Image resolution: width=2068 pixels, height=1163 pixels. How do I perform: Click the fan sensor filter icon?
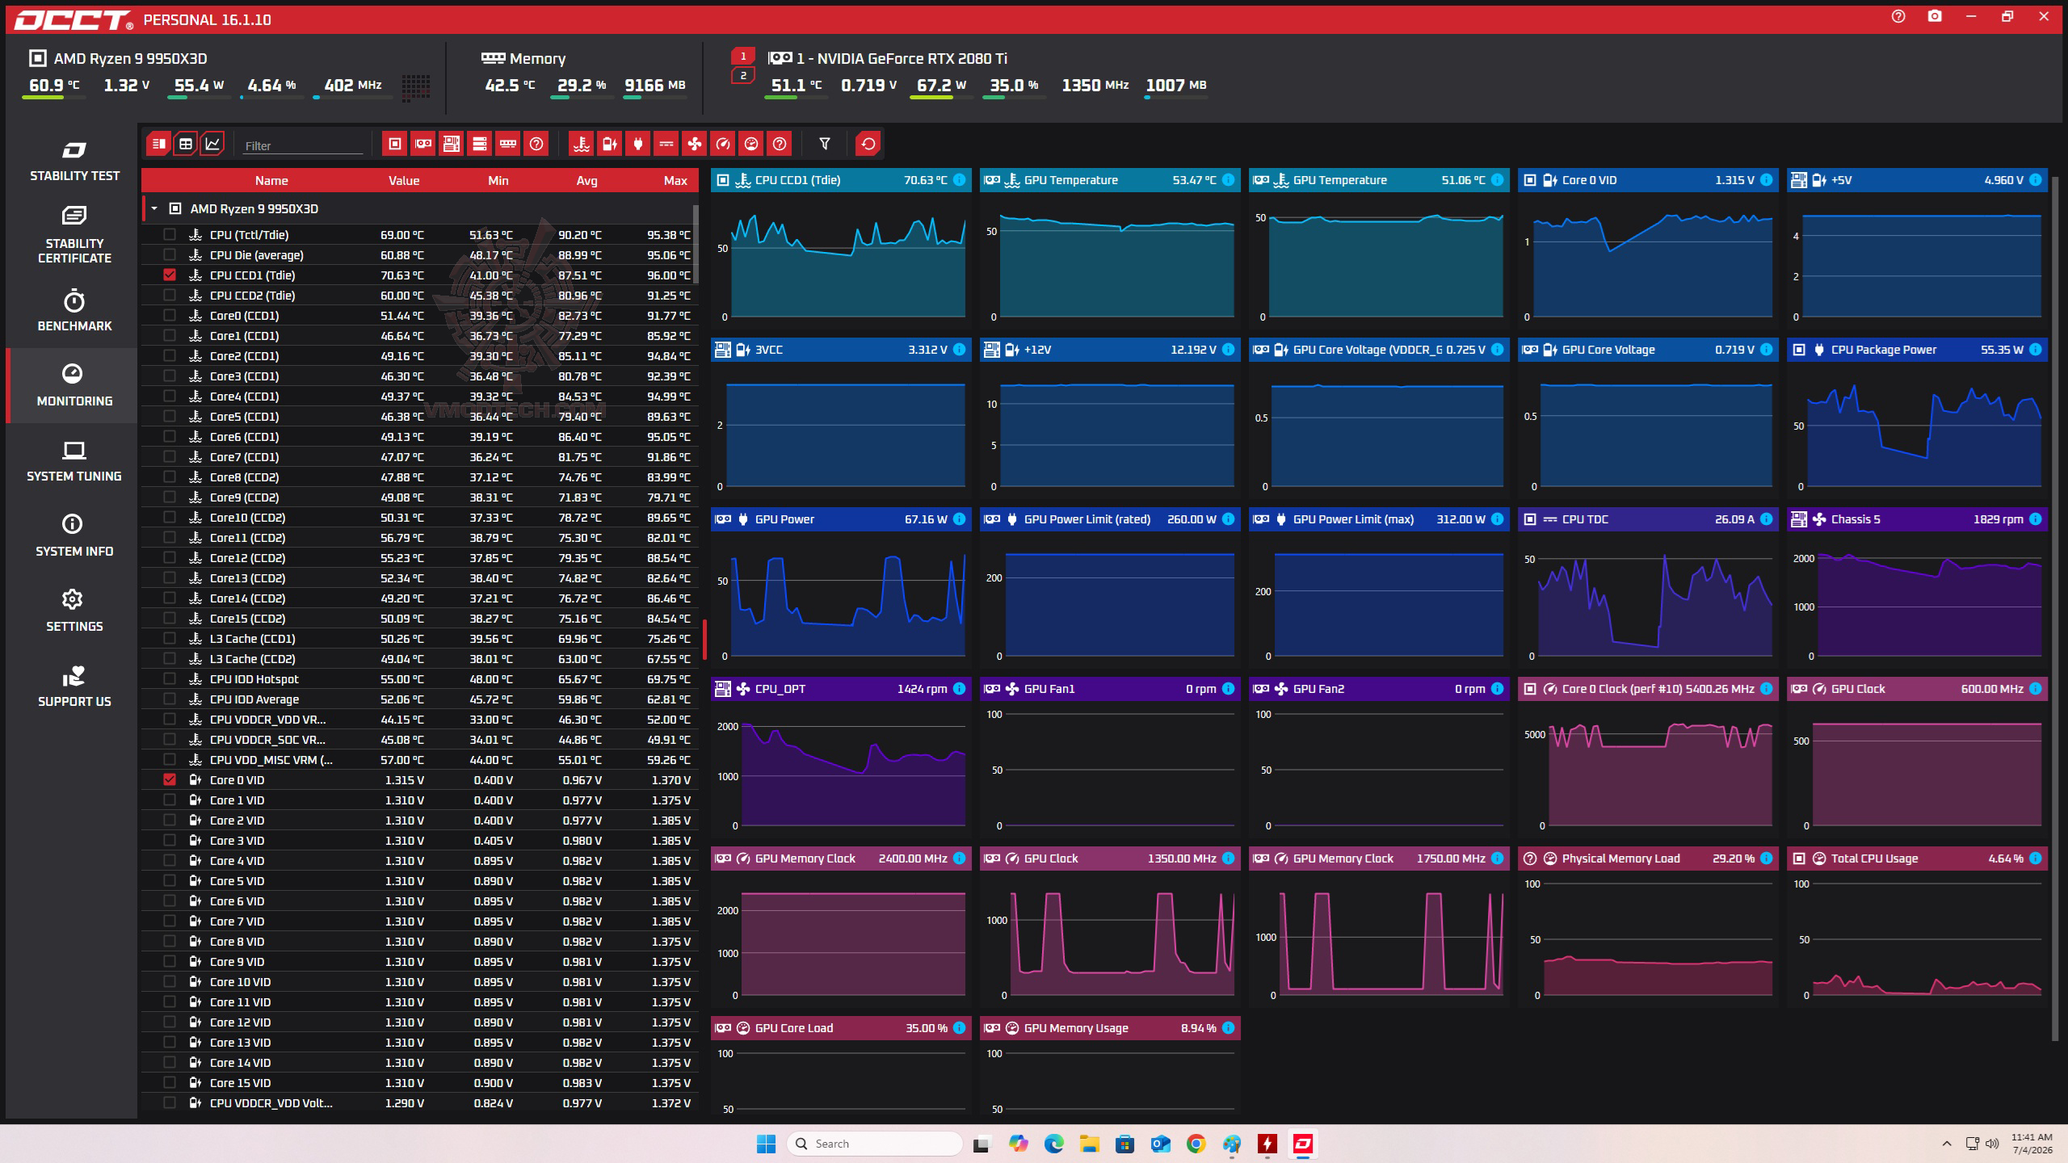[x=694, y=144]
